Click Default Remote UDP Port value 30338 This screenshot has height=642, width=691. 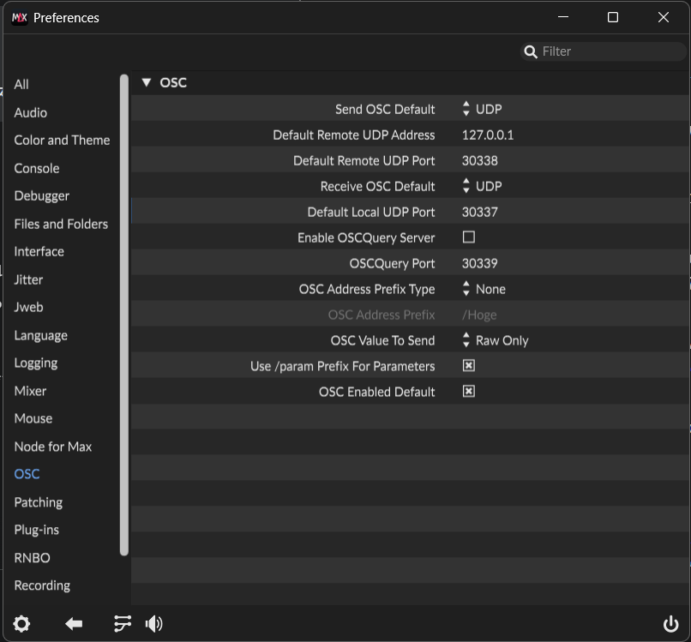tap(479, 160)
